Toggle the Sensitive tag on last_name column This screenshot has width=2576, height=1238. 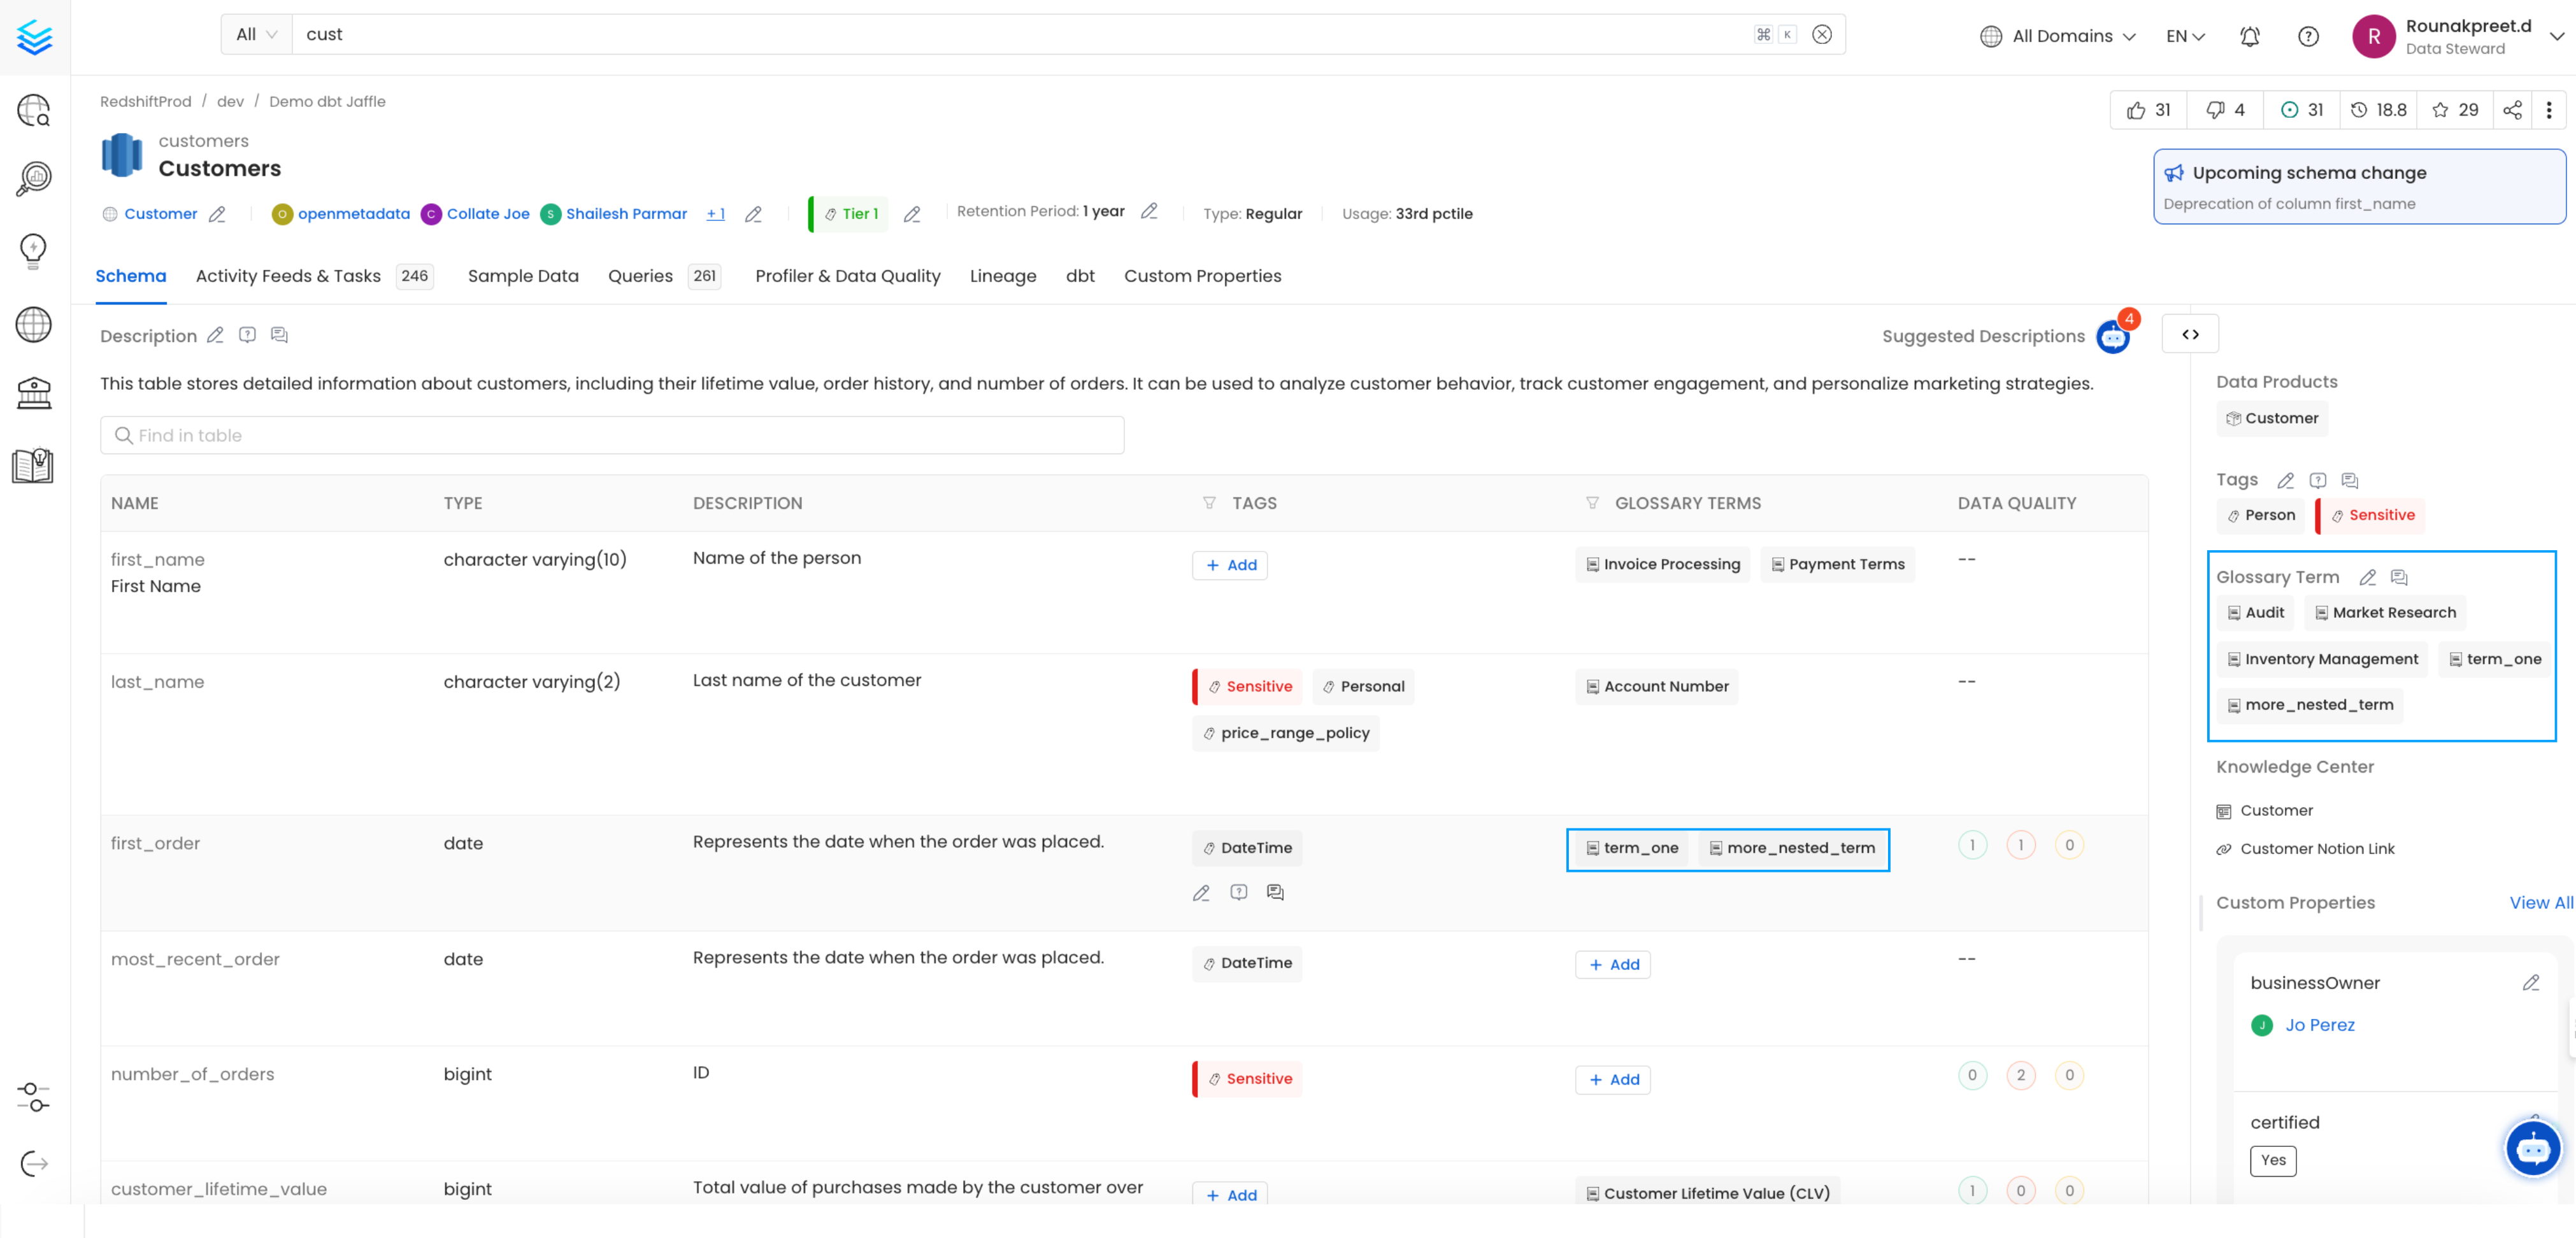(x=1250, y=685)
